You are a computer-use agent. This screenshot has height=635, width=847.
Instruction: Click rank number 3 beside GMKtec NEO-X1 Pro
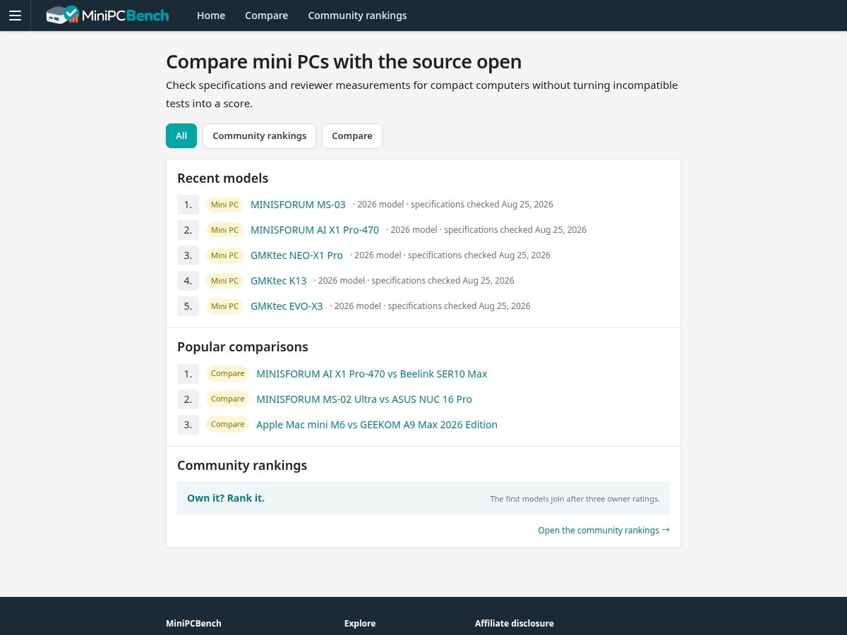[188, 255]
